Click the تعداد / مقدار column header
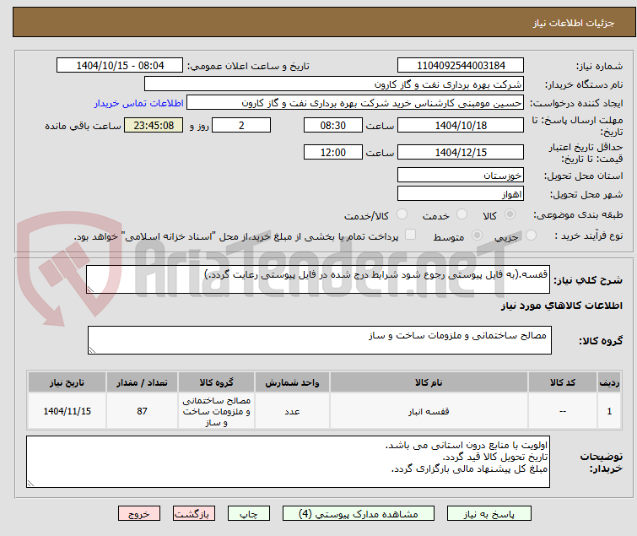Image resolution: width=637 pixels, height=536 pixels. [142, 382]
